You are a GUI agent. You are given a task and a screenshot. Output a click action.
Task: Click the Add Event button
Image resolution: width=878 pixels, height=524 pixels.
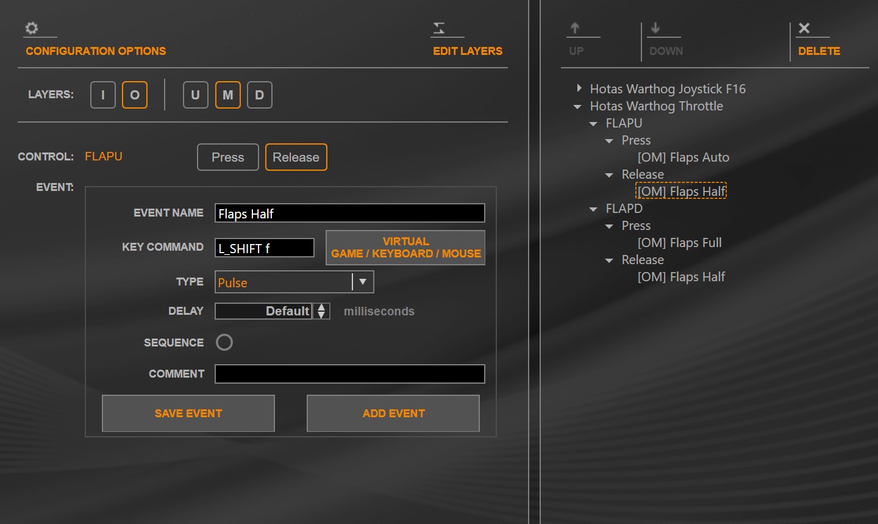pos(393,414)
